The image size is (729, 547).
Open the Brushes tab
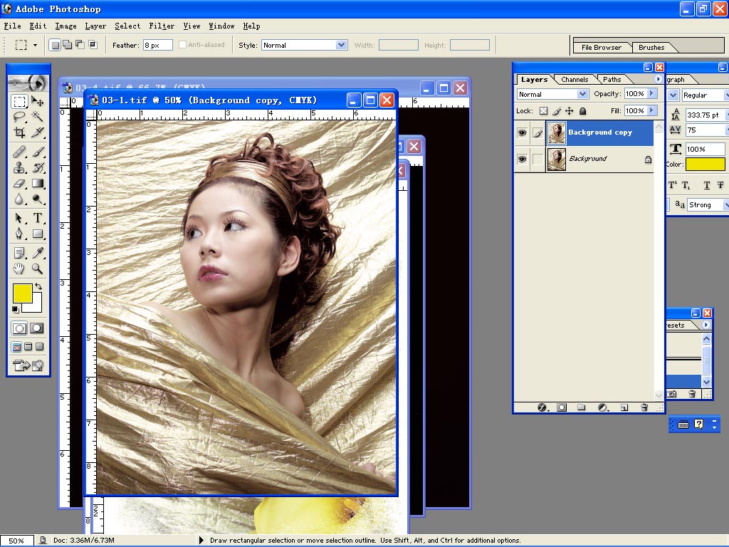[x=651, y=48]
